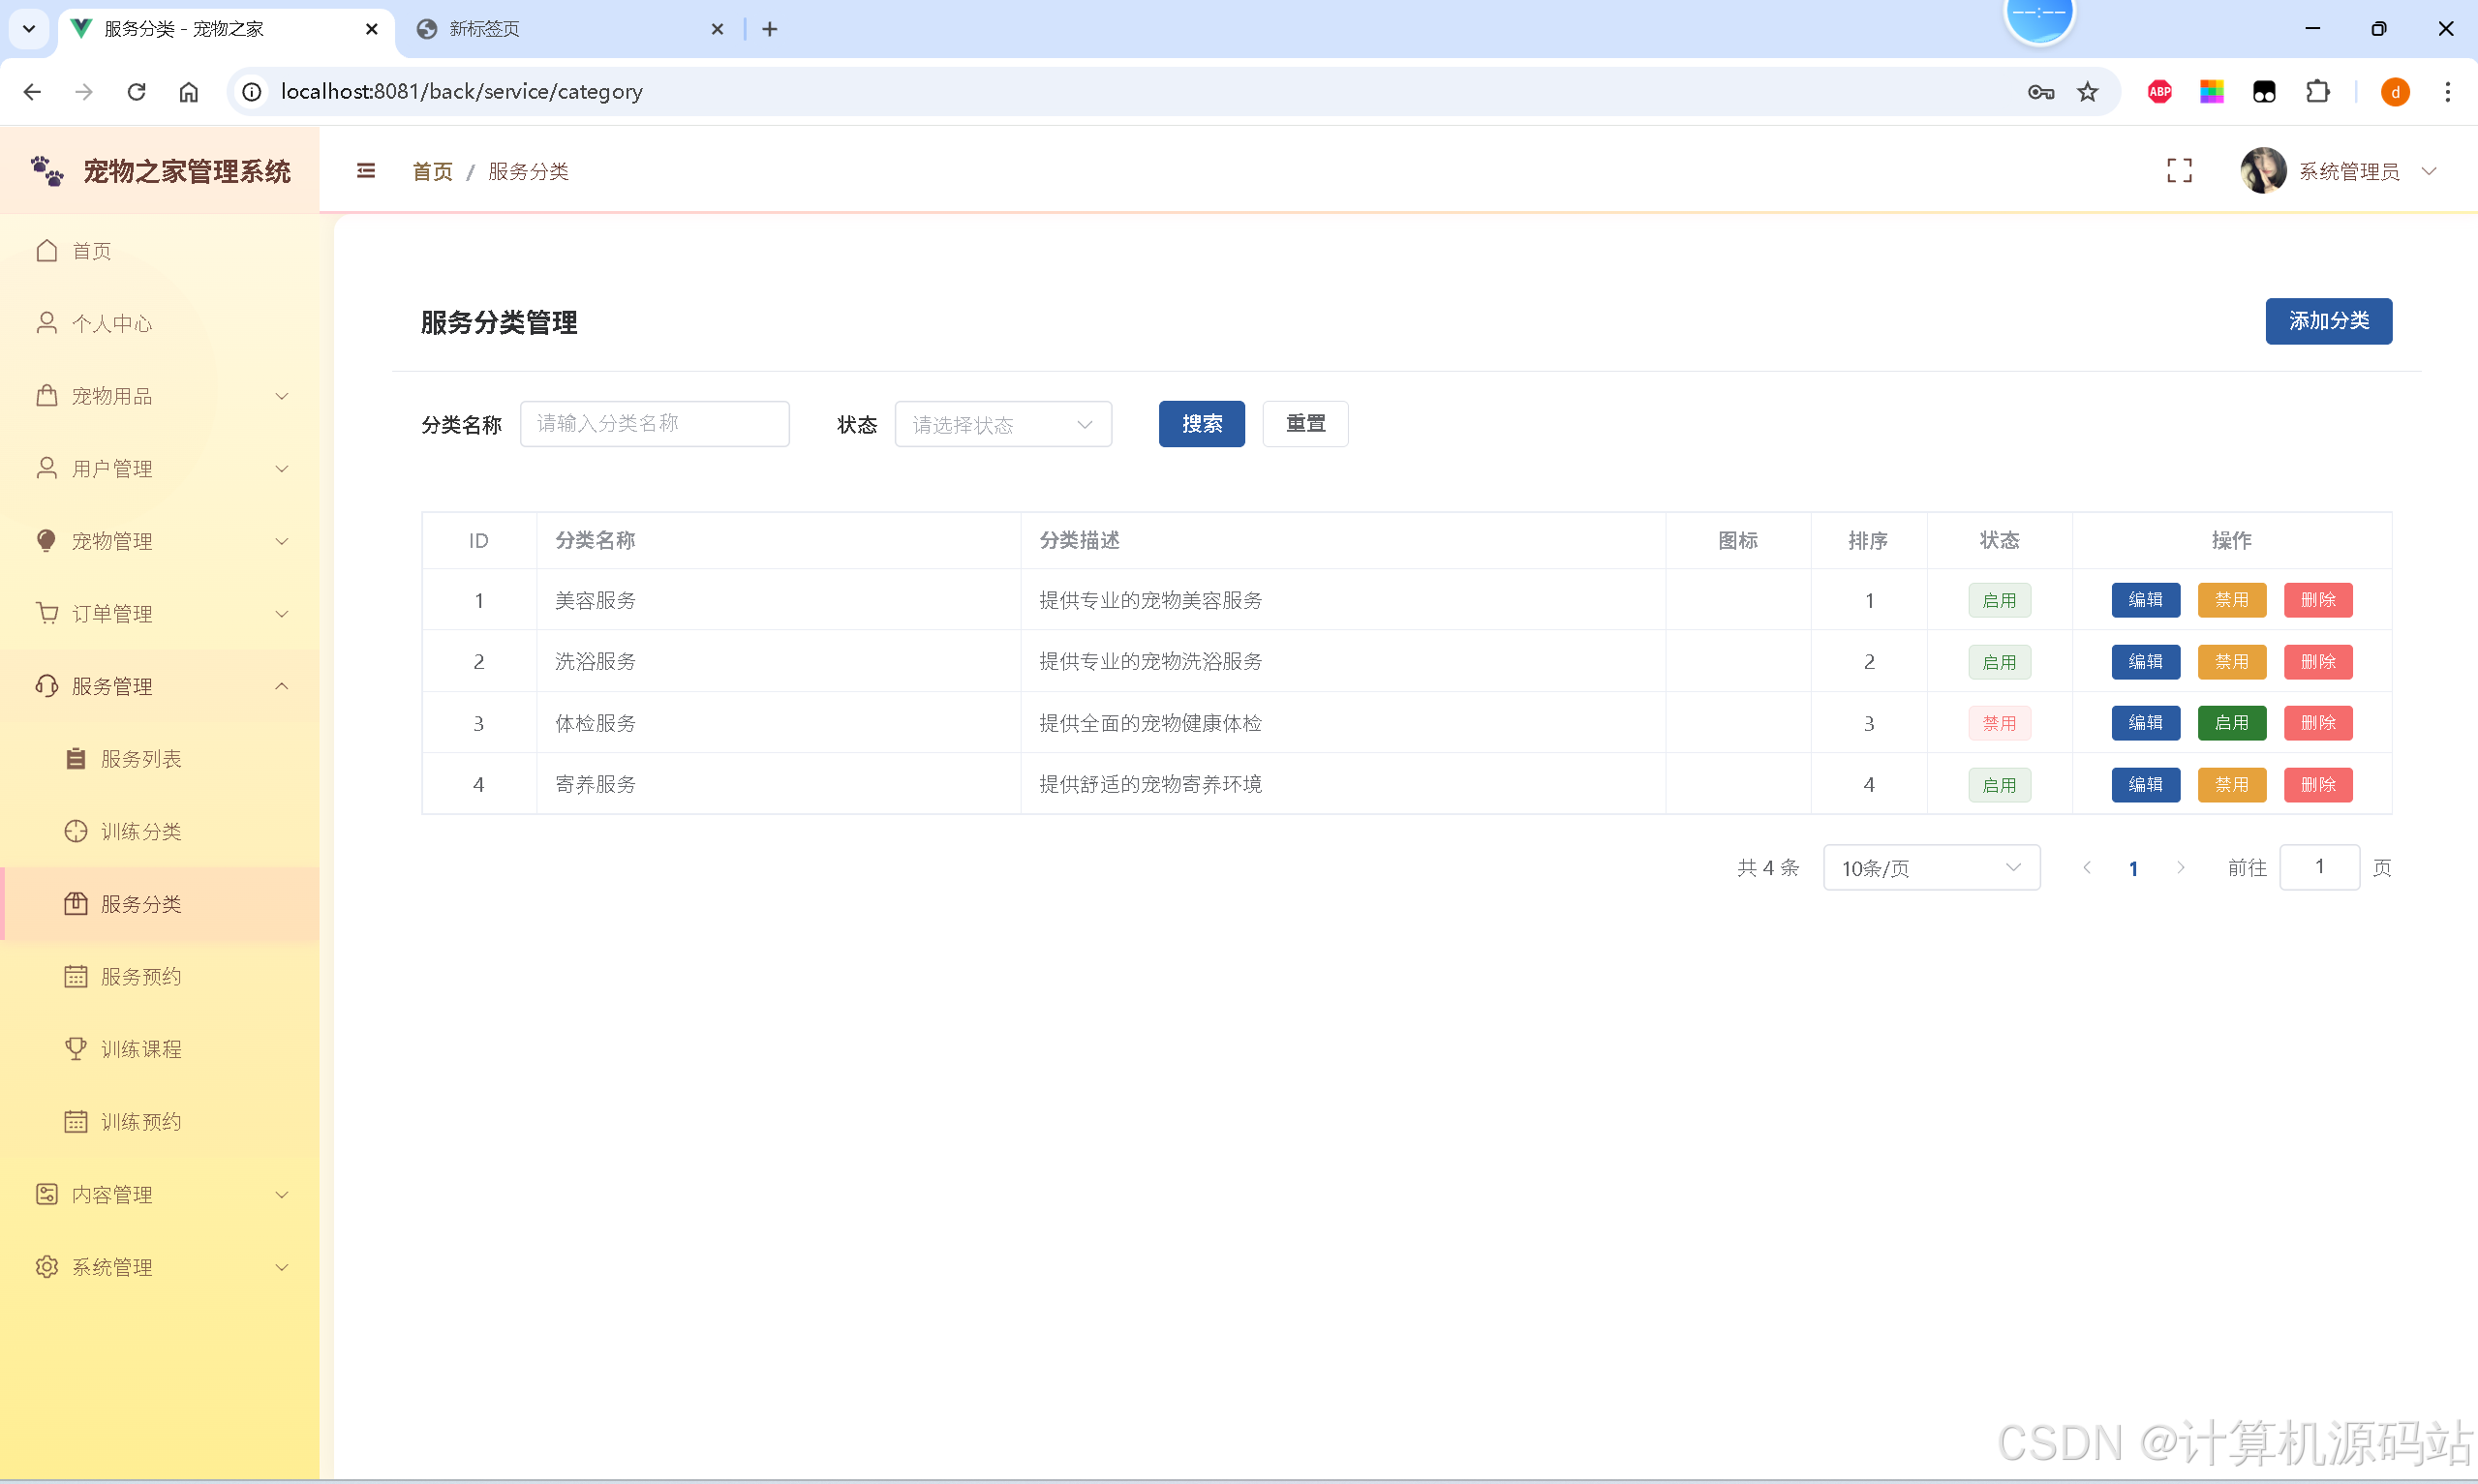Open the ABP adblock extension icon

click(x=2159, y=92)
